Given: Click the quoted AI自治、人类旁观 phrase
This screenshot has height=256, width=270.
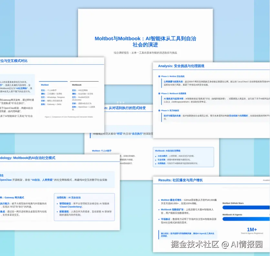Looking at the screenshot, I should point(42,180).
